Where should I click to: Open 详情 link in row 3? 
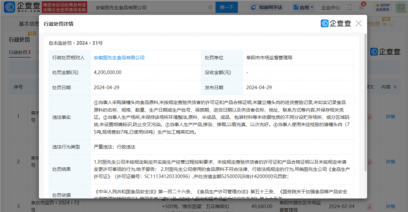tap(390, 206)
